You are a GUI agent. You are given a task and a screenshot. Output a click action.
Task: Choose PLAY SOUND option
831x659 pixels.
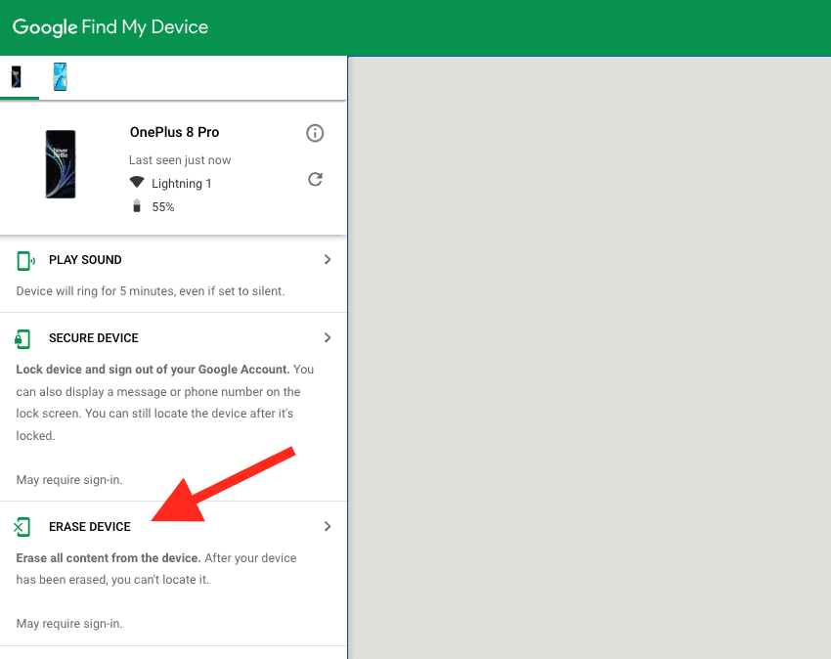tap(85, 260)
